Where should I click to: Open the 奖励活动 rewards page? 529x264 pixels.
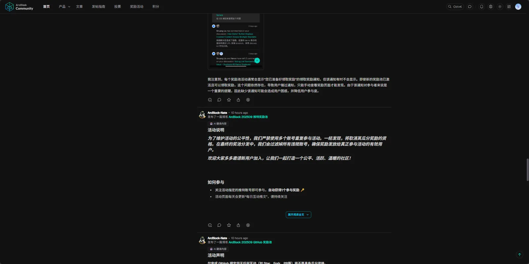click(137, 7)
